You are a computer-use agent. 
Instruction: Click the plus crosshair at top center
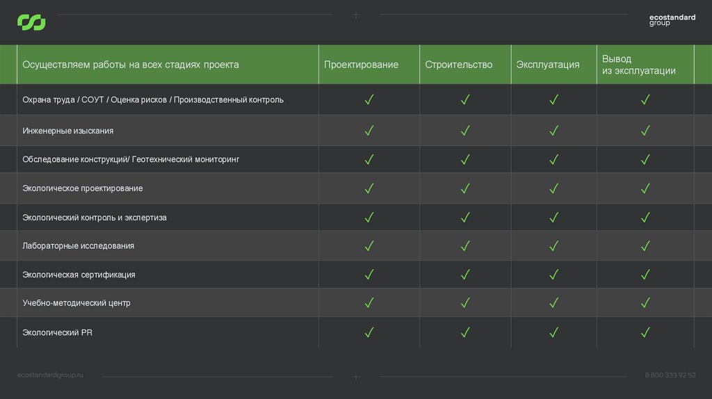[x=356, y=15]
